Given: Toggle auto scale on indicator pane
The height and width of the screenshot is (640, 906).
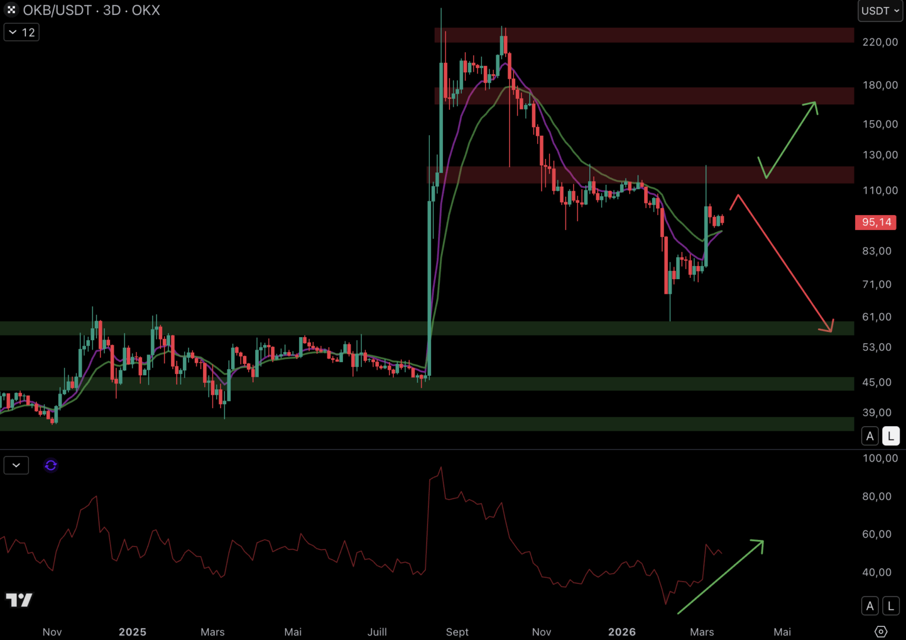Looking at the screenshot, I should [x=870, y=606].
